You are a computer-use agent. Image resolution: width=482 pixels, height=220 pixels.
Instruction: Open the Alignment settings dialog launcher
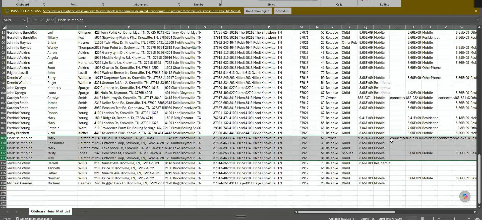179,5
